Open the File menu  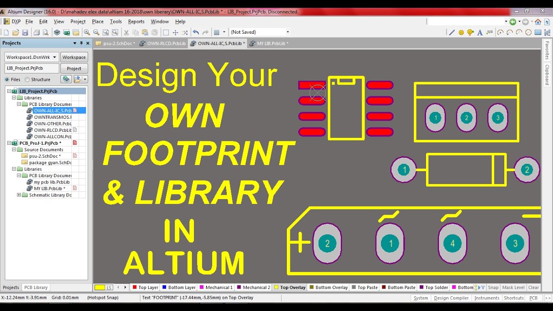29,22
